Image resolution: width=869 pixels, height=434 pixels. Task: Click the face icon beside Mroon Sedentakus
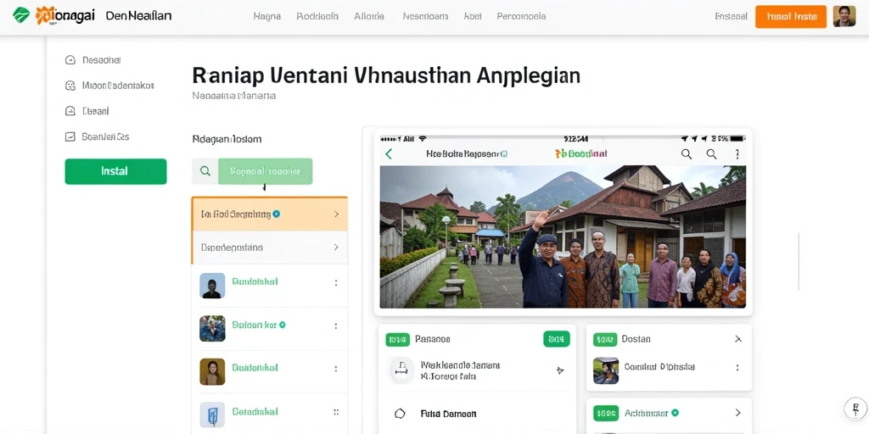tap(70, 86)
